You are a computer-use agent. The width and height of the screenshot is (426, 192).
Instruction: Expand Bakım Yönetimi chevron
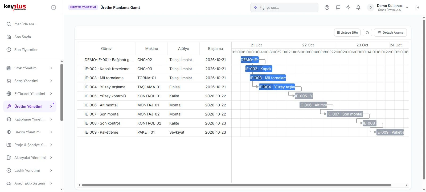(51, 132)
